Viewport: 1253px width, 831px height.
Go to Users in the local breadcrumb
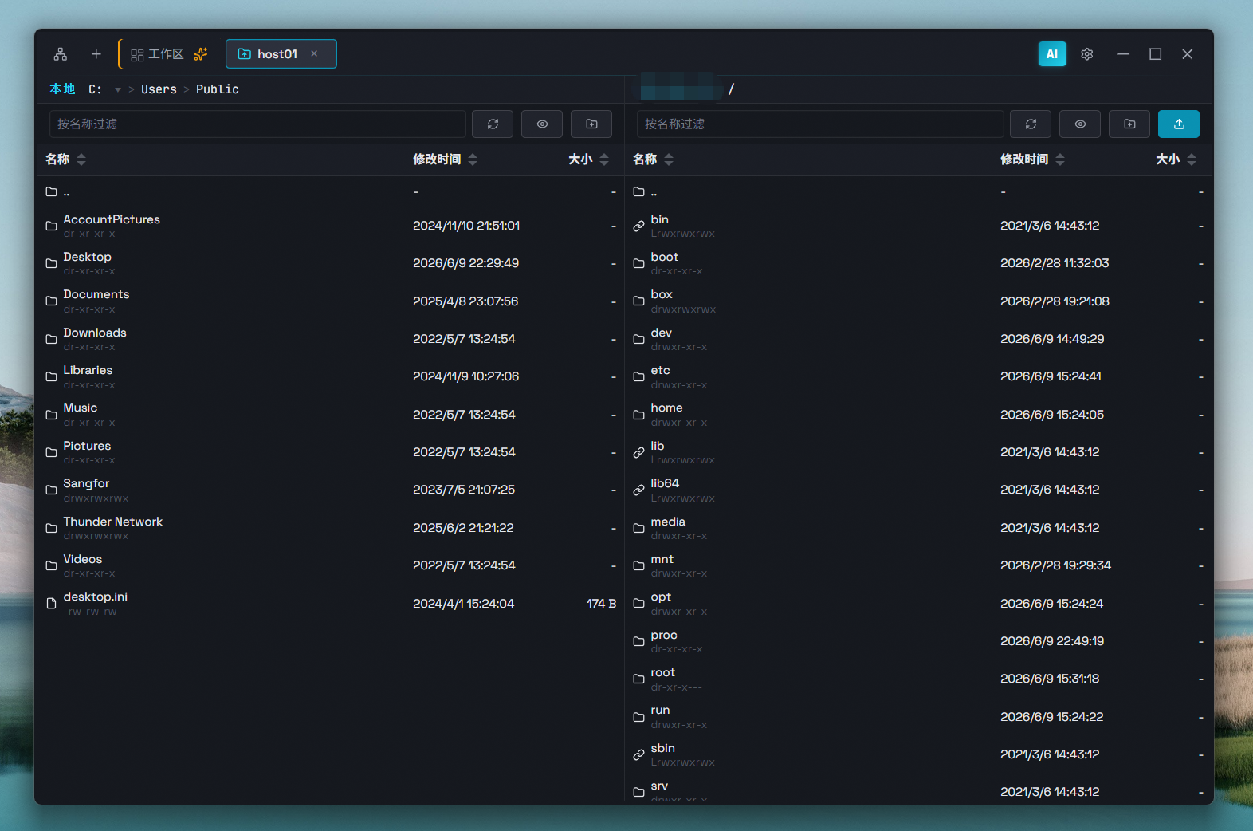point(159,89)
